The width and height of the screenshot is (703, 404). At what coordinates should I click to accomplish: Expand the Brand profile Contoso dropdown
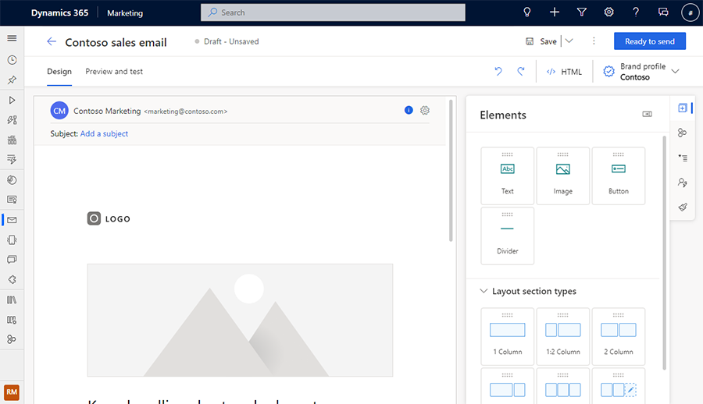pos(675,71)
